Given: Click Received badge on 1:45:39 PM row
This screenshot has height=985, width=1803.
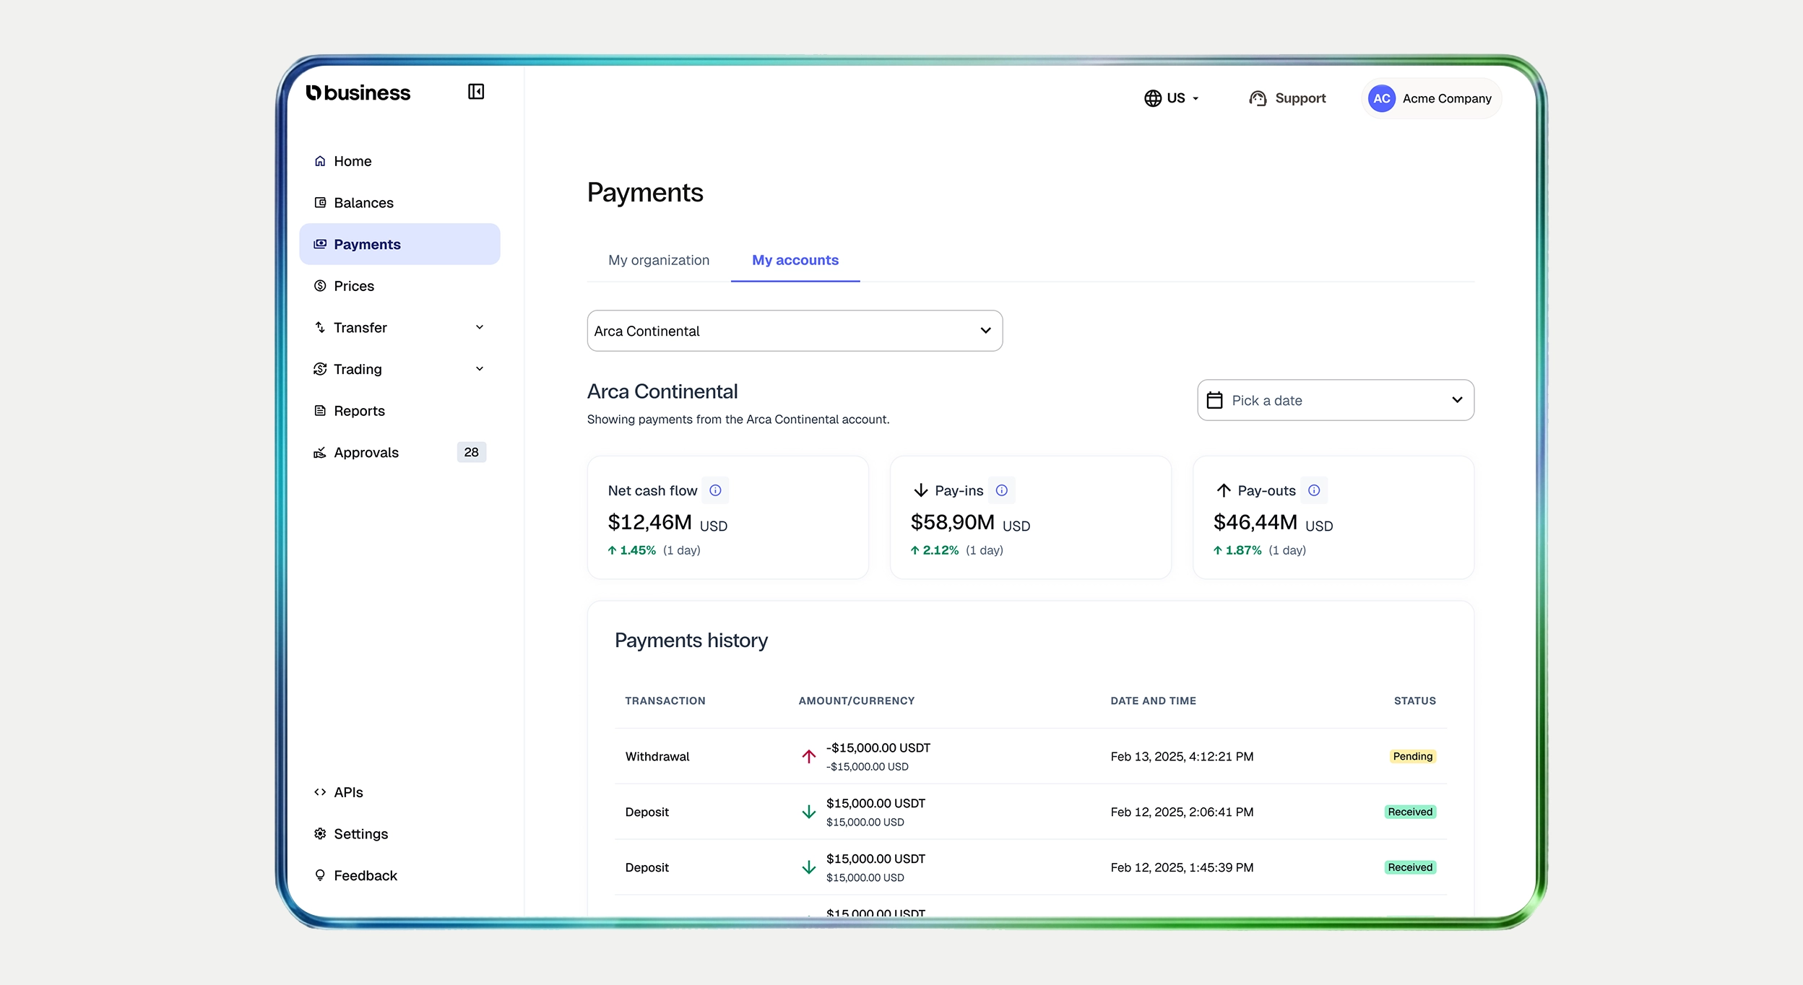Looking at the screenshot, I should pyautogui.click(x=1410, y=867).
